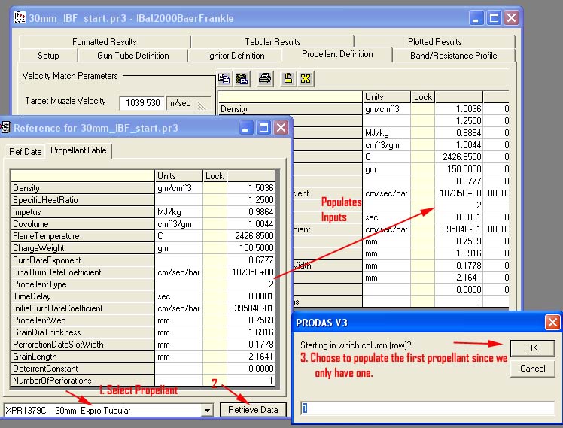The height and width of the screenshot is (428, 563).
Task: Toggle the Lock cell for ChargeWeight row
Action: pyautogui.click(x=215, y=248)
